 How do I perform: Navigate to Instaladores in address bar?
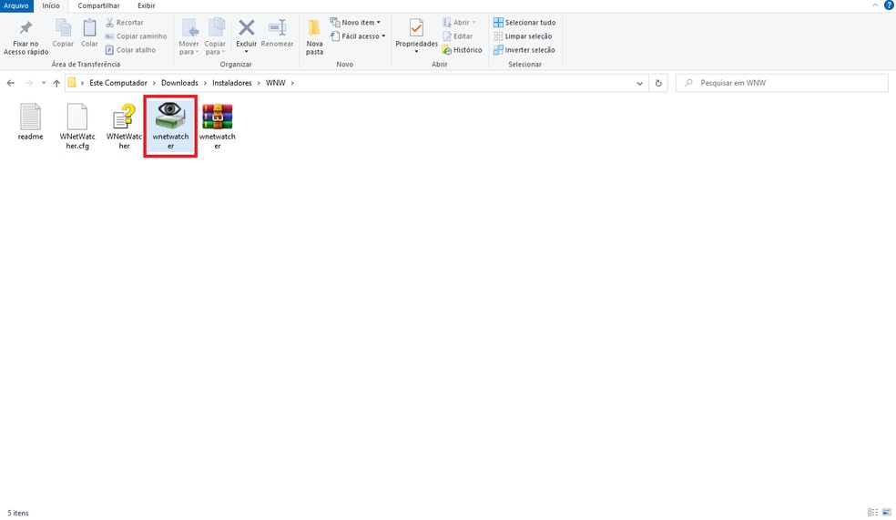[x=232, y=83]
